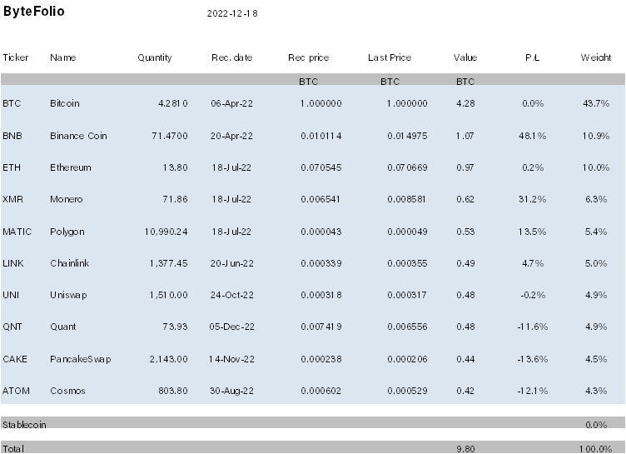This screenshot has width=626, height=454.
Task: Select the BTC ticker cell
Action: pyautogui.click(x=12, y=103)
